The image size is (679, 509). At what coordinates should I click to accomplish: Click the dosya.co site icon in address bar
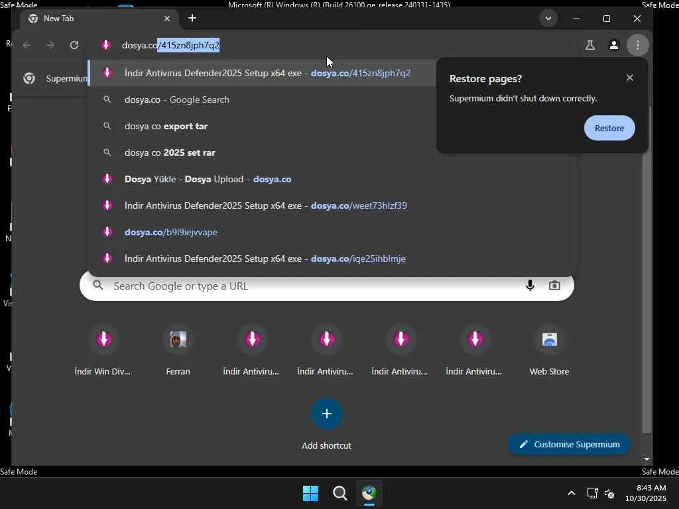(x=106, y=45)
